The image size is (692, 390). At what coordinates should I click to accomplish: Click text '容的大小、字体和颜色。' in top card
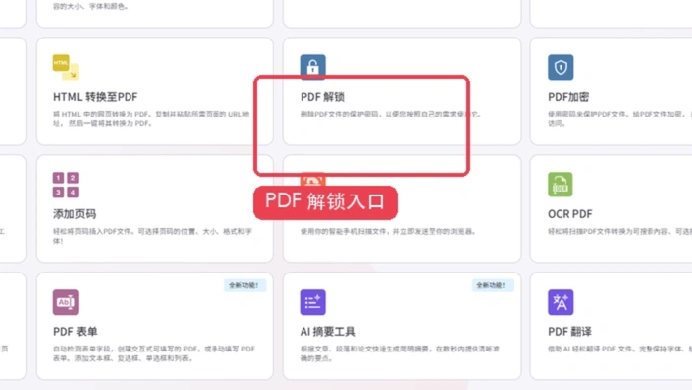(x=91, y=7)
